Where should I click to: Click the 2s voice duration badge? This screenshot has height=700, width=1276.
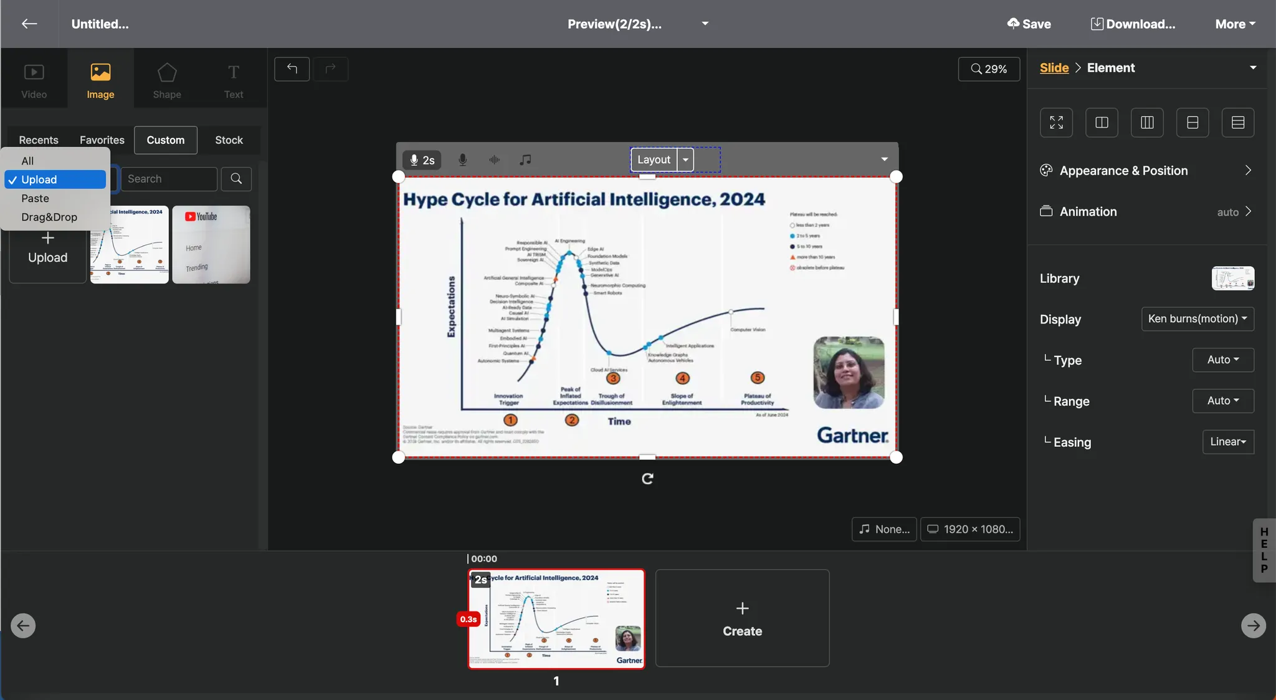[422, 160]
